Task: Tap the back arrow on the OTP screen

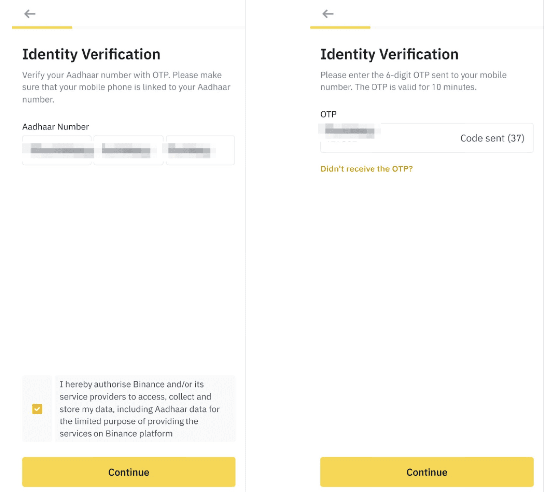Action: (328, 14)
